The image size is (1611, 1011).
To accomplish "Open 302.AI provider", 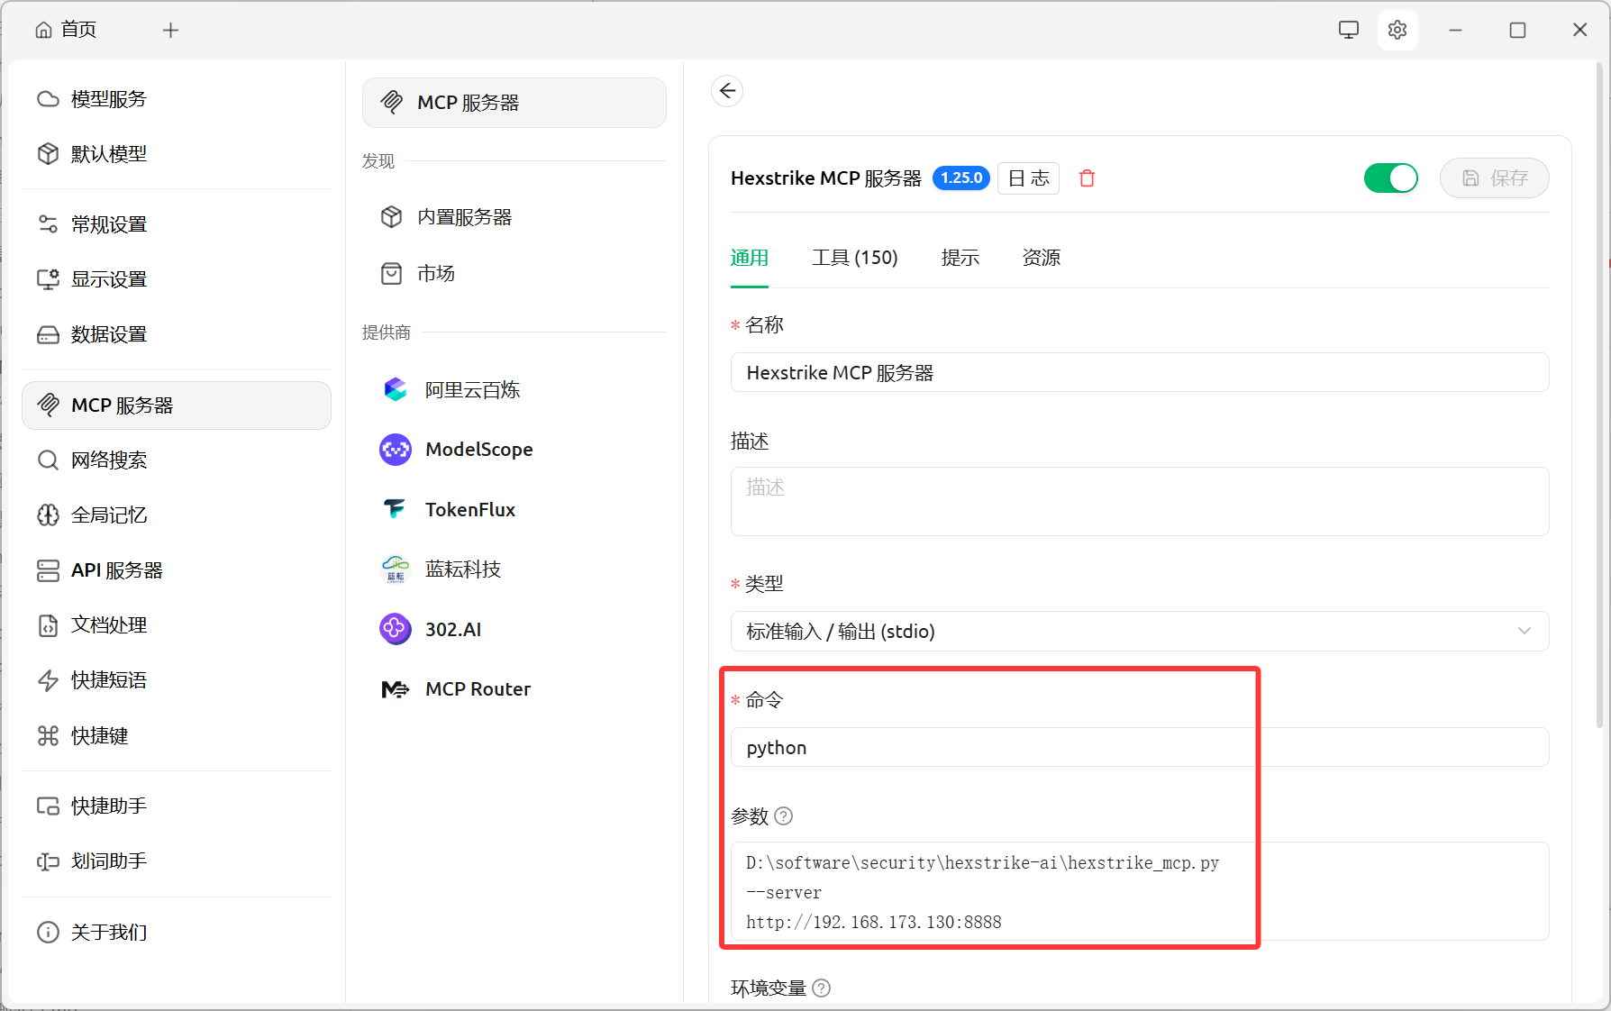I will 452,630.
